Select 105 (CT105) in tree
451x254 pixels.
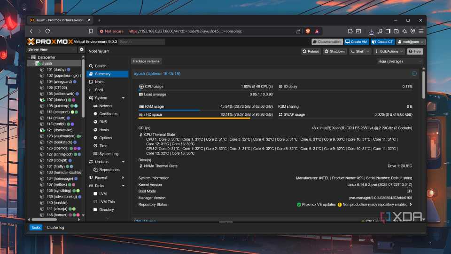point(57,88)
